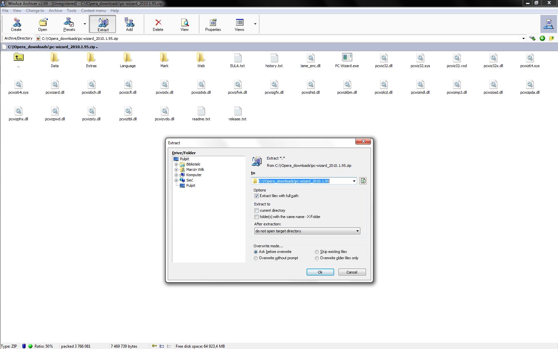Select the history.txt file icon
The width and height of the screenshot is (558, 349).
274,58
